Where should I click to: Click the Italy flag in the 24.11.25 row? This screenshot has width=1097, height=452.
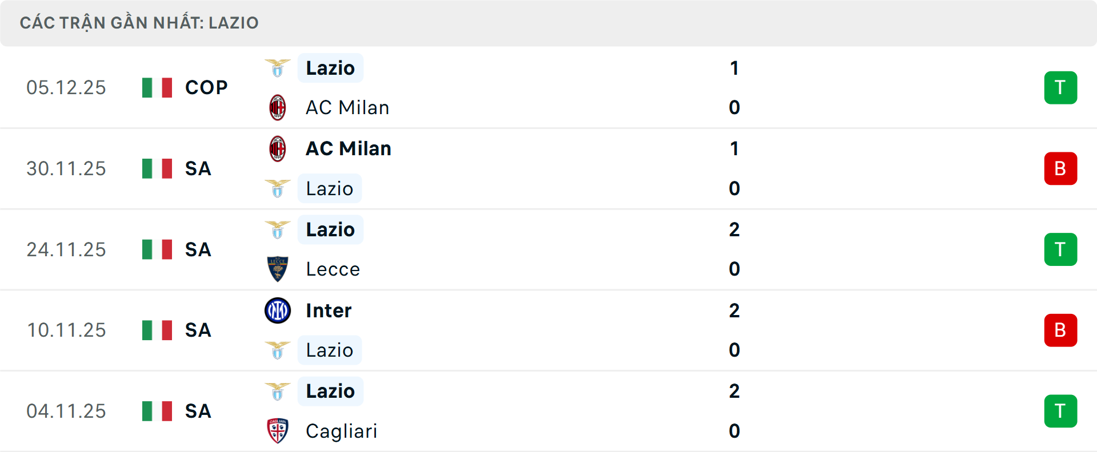coord(157,249)
